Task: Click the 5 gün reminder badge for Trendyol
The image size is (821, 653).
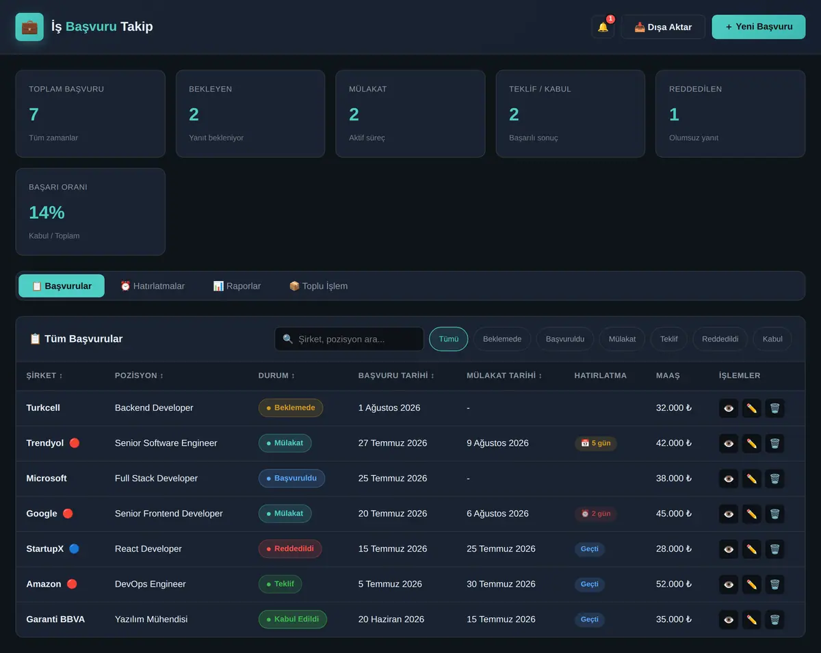Action: (x=596, y=443)
